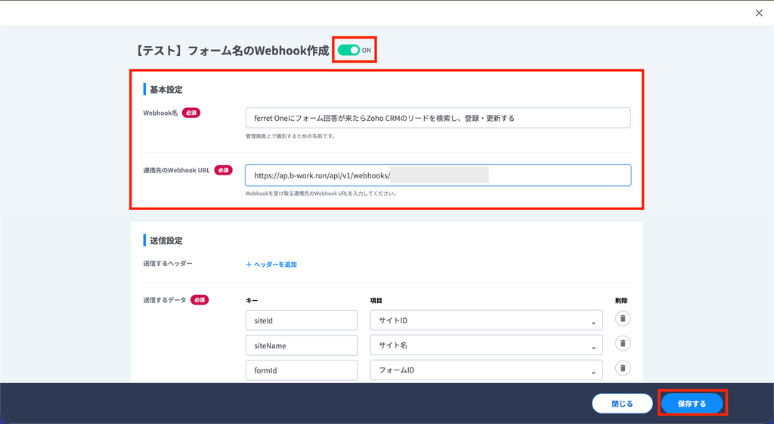Open the サイト名 item dropdown

486,345
